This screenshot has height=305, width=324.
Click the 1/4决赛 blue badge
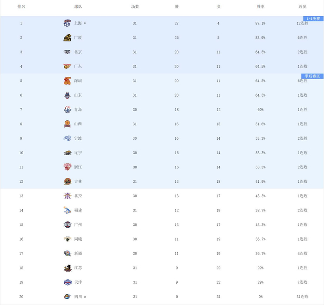313,19
